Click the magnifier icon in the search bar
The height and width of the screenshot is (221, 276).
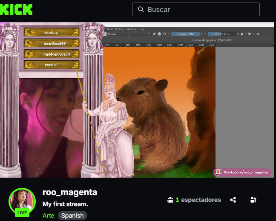(141, 9)
